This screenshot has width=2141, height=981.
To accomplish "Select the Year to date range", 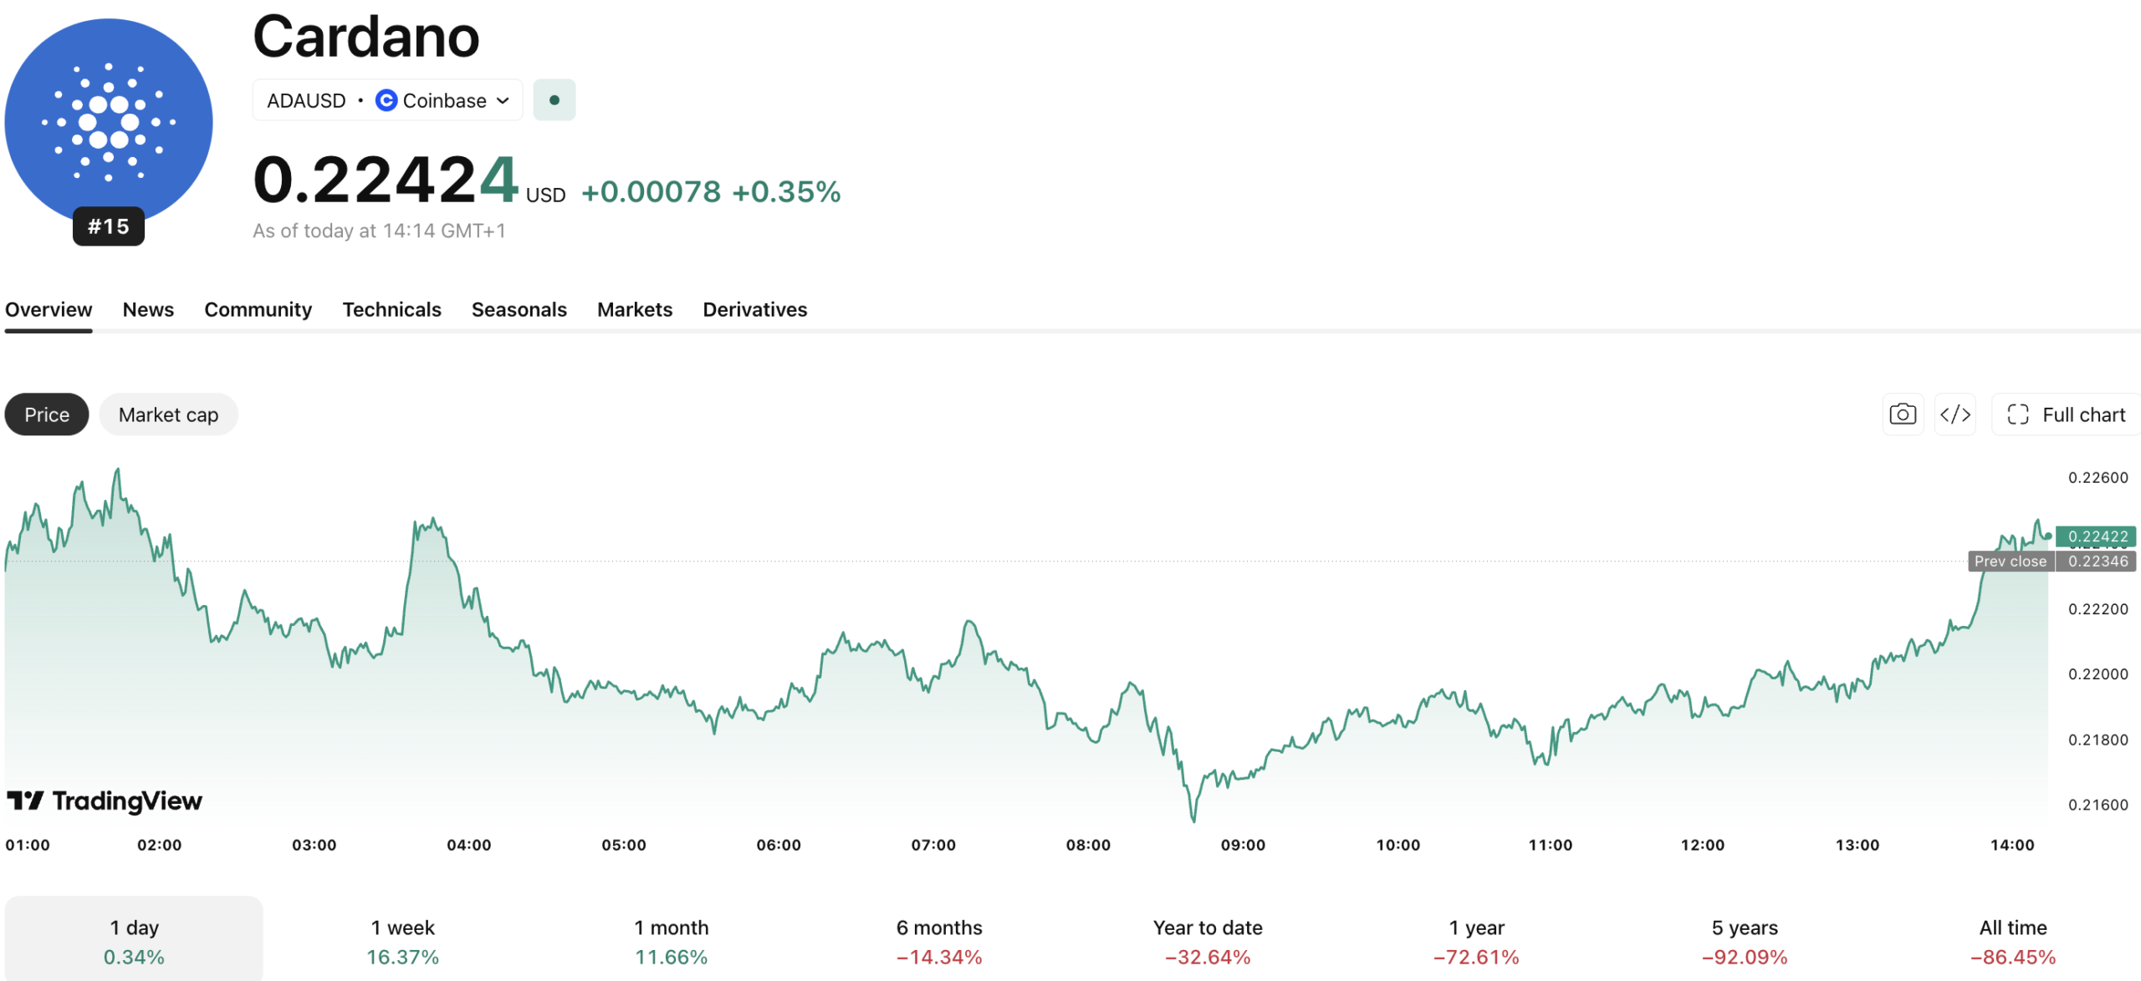I will point(1208,941).
